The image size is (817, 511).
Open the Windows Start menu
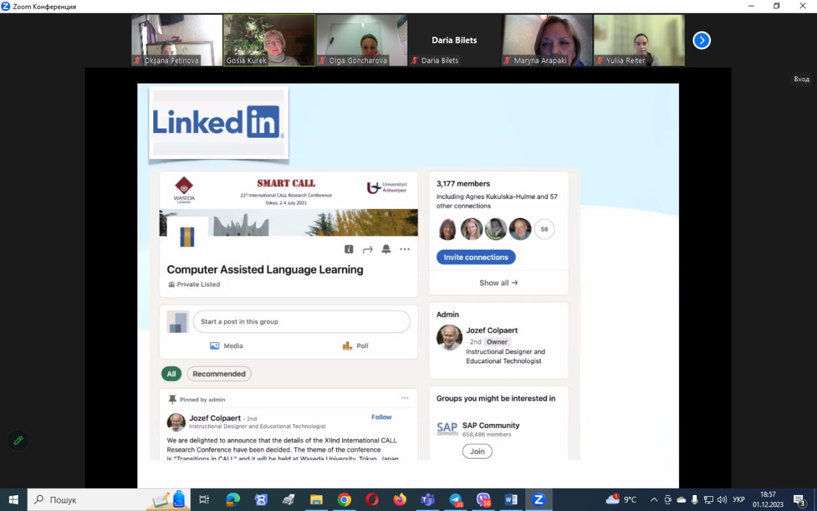tap(13, 500)
